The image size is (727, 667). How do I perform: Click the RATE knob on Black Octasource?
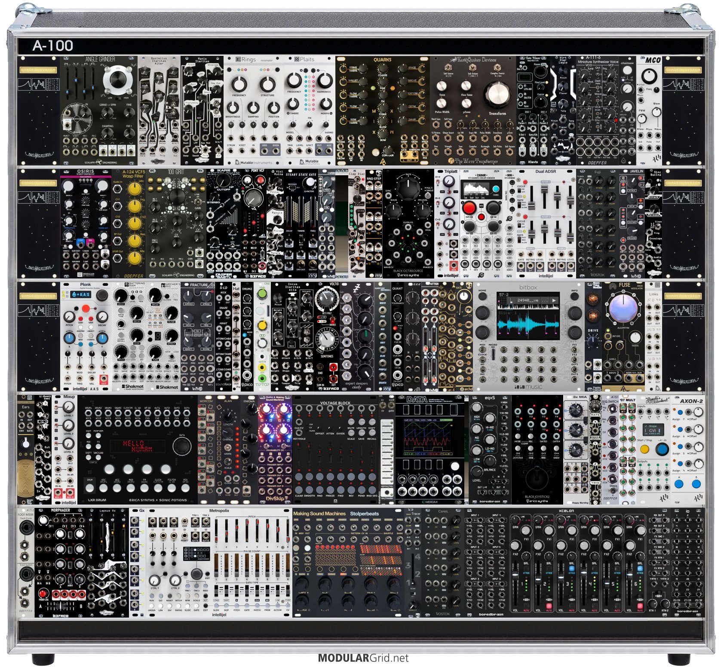pos(407,188)
